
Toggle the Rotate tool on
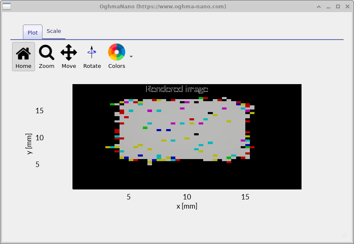click(x=92, y=56)
